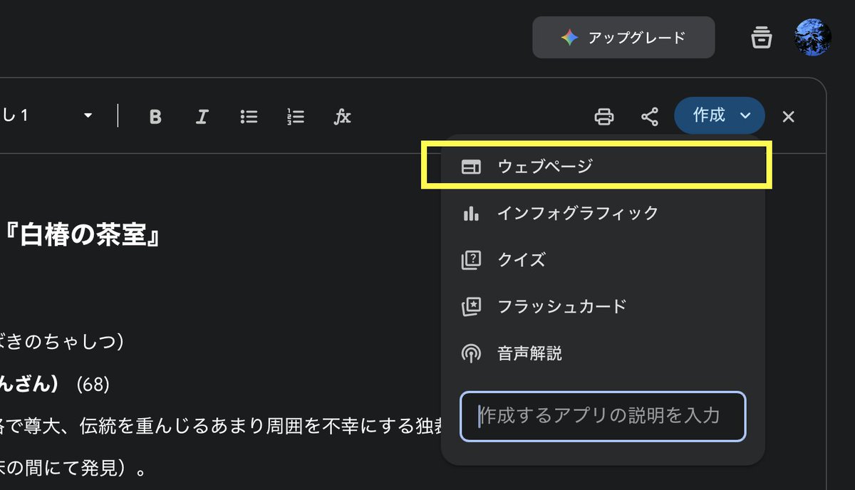Close the editor panel with X
This screenshot has height=490, width=855.
click(788, 117)
